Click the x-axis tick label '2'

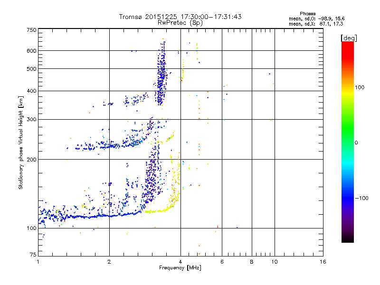109,262
